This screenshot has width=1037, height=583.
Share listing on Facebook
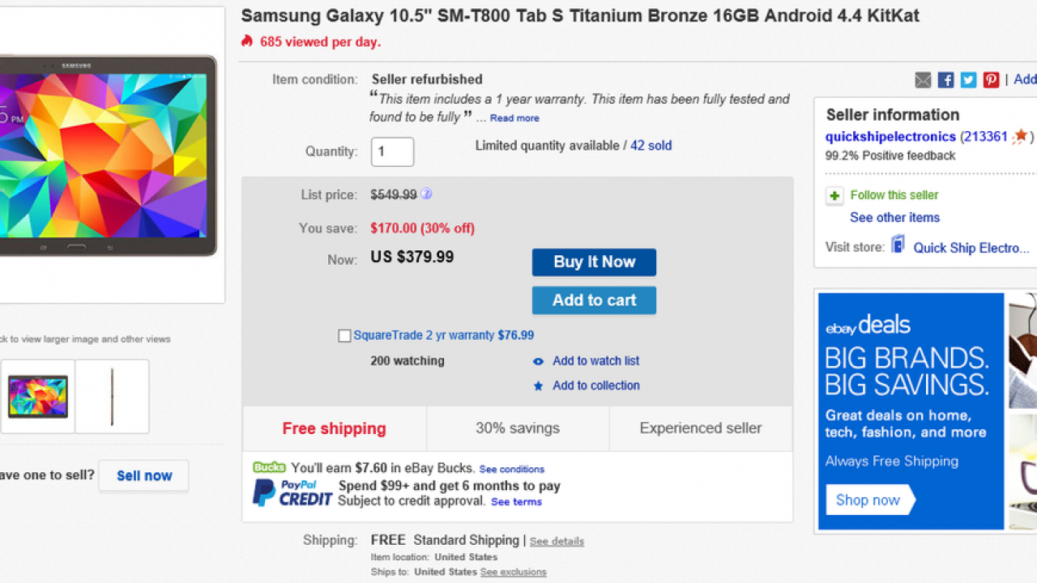click(x=945, y=79)
